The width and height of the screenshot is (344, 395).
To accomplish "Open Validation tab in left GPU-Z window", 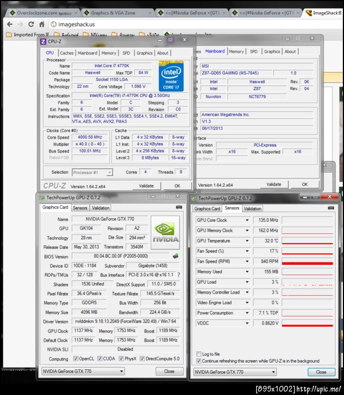I will click(x=100, y=208).
